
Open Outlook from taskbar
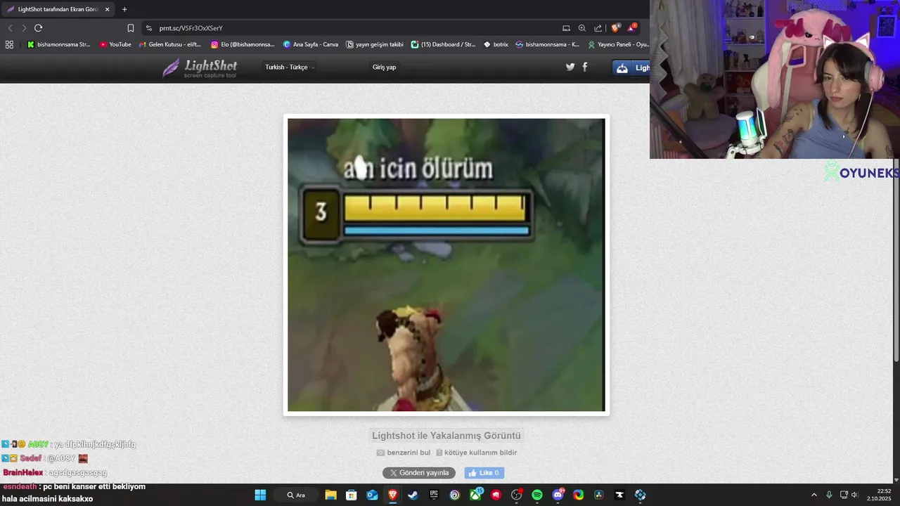(x=372, y=495)
